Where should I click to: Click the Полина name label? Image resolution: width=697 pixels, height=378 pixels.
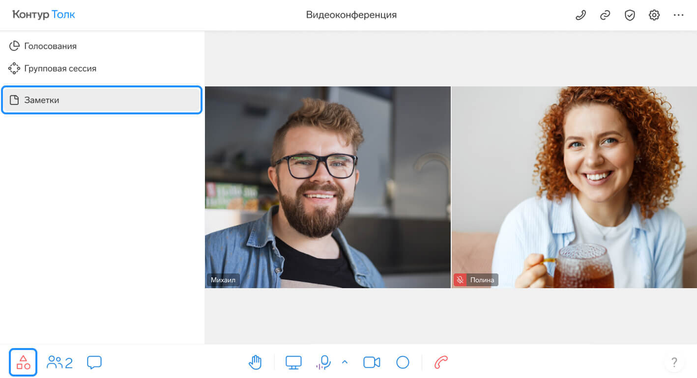click(482, 280)
